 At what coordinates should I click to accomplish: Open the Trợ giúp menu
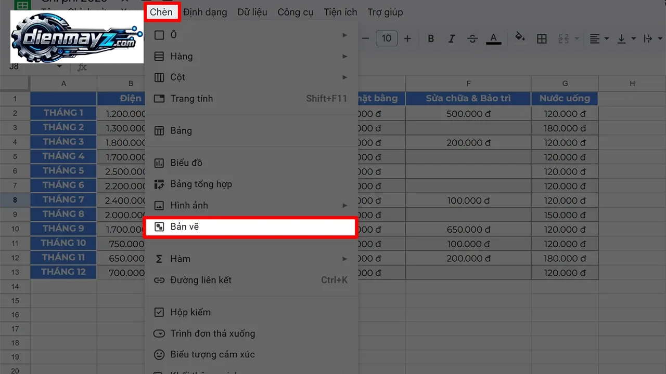(x=385, y=12)
